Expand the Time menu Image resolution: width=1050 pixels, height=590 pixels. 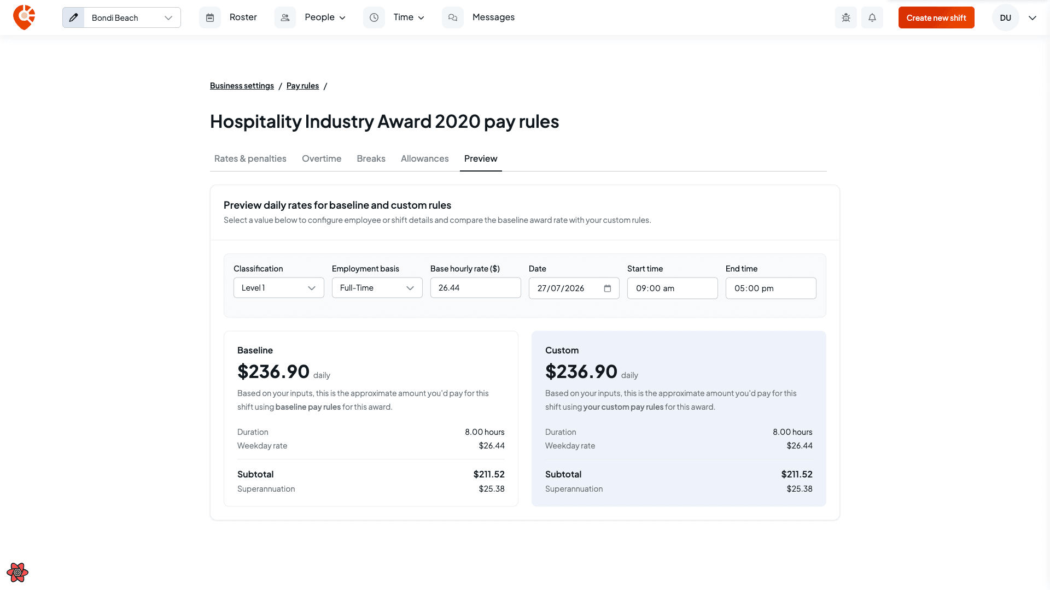pos(409,17)
